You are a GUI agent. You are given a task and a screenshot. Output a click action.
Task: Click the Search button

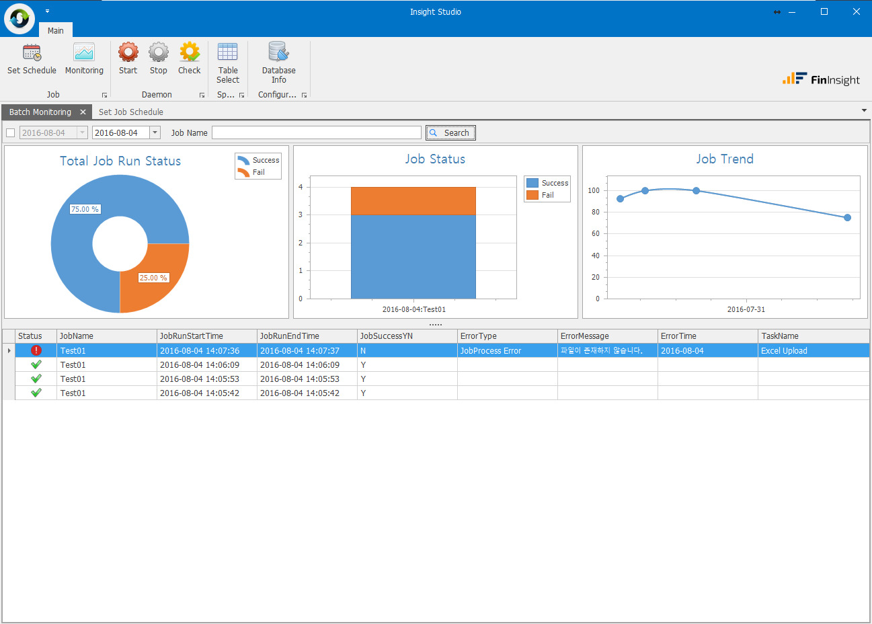click(x=450, y=132)
